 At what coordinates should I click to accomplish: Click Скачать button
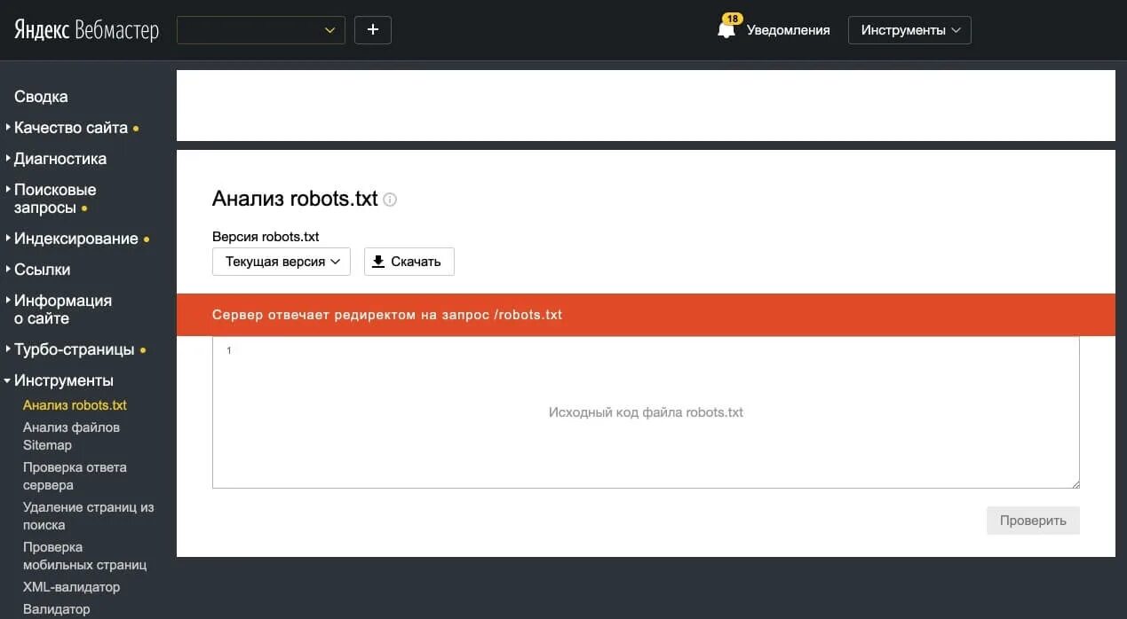[x=409, y=262]
